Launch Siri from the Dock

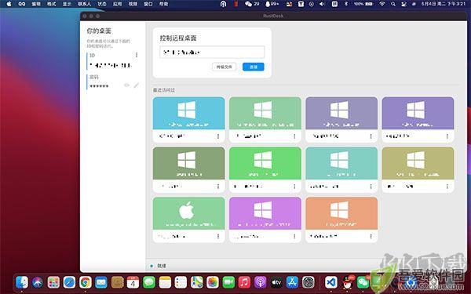38,282
